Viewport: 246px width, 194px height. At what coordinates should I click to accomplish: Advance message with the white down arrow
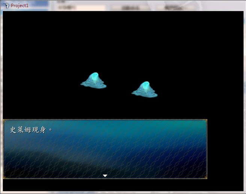pos(105,176)
